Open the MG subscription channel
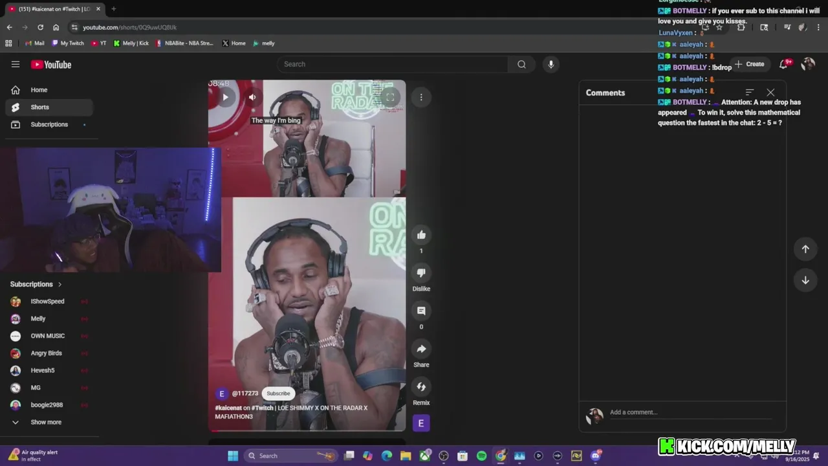The image size is (828, 466). 49,388
